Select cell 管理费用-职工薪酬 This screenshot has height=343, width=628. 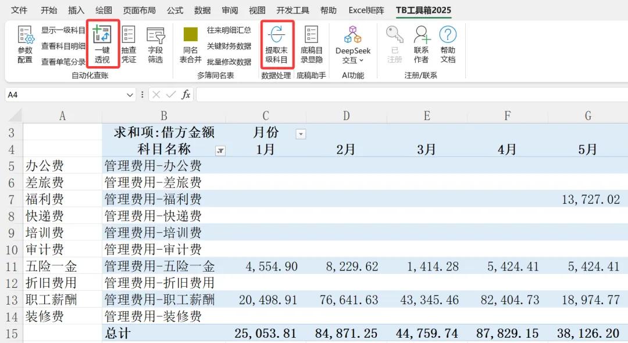164,300
